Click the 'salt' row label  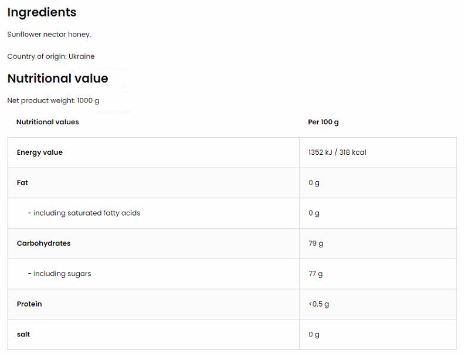(x=23, y=335)
